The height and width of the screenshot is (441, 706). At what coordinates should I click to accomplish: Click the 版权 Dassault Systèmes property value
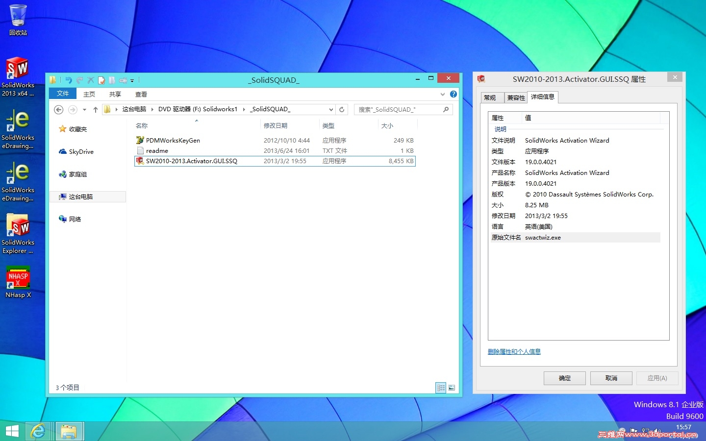click(589, 194)
